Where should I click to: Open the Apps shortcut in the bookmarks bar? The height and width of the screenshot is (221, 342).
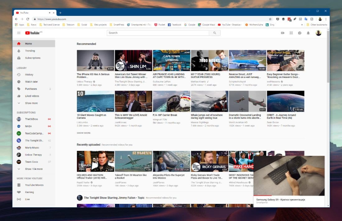pos(19,25)
